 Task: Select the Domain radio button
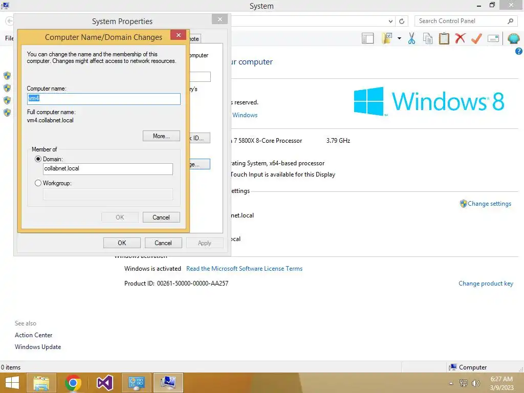pos(38,159)
